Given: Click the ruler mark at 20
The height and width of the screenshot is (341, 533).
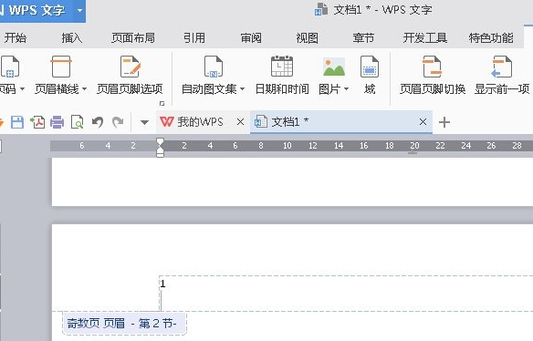Looking at the screenshot, I should click(x=414, y=146).
